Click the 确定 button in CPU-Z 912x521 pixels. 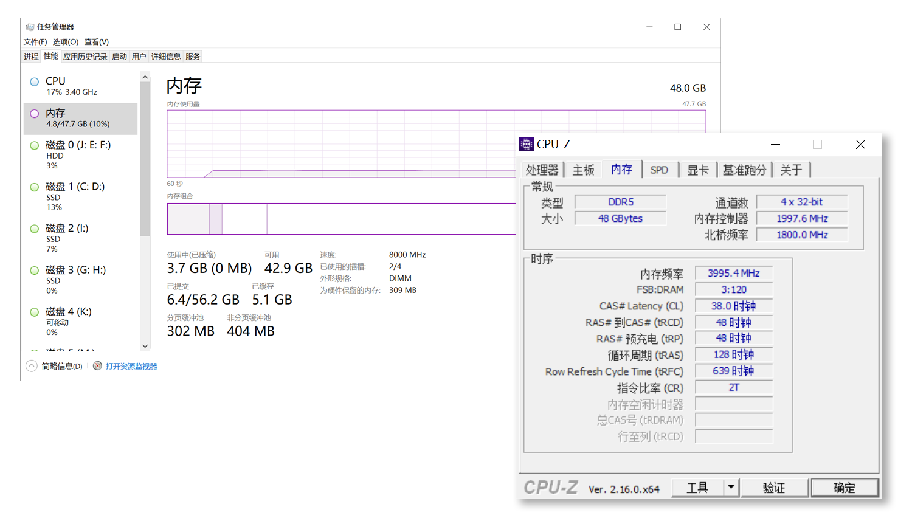tap(844, 488)
